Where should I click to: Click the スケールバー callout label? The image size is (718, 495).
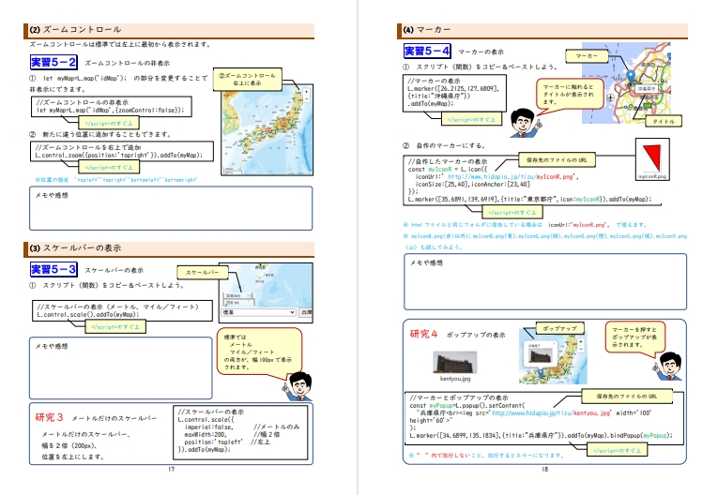202,272
